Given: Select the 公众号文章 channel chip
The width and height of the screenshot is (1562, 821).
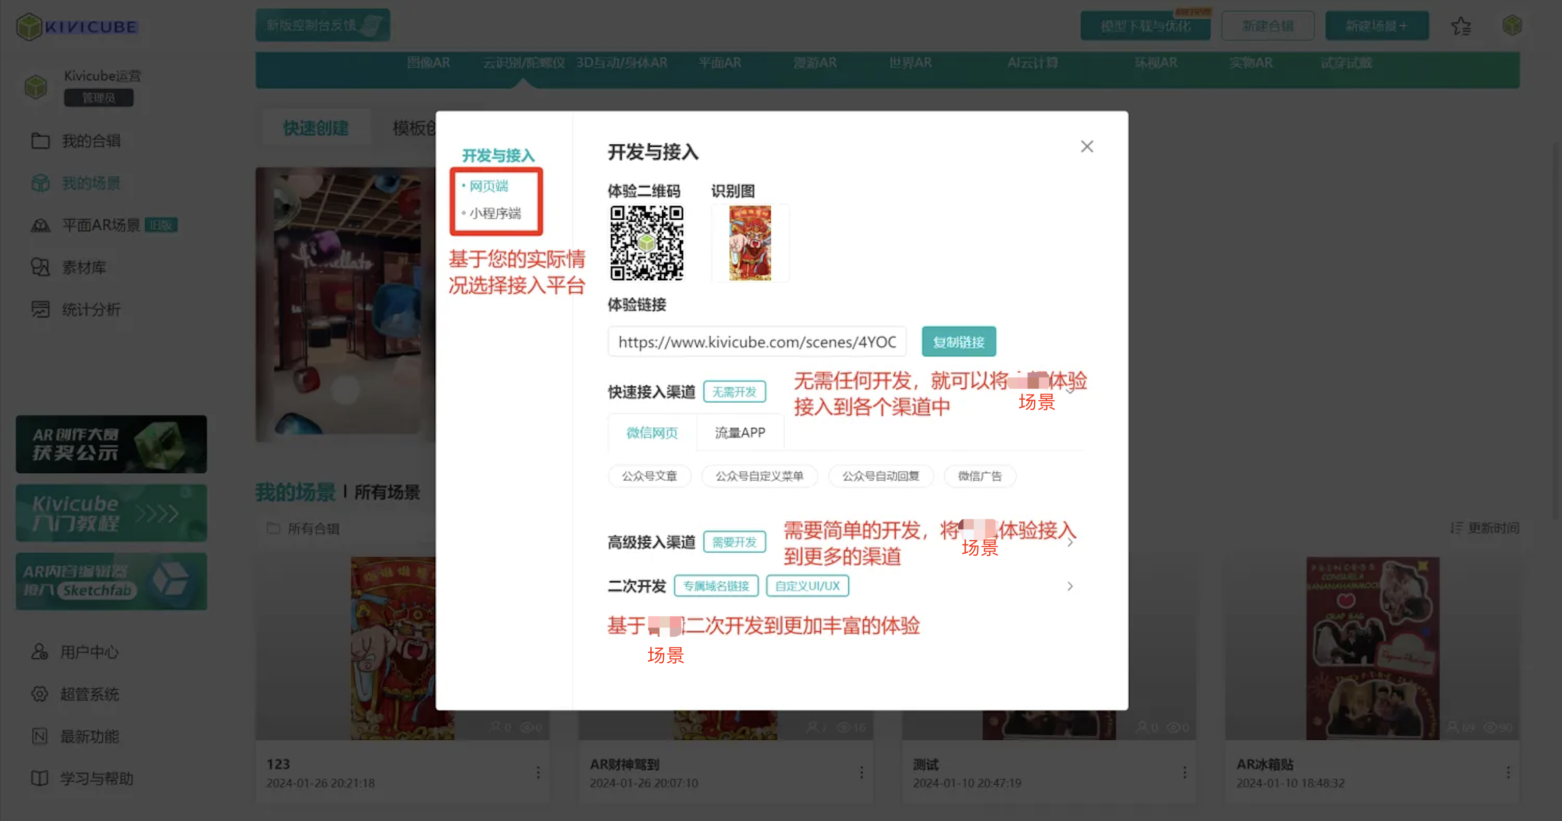Looking at the screenshot, I should (649, 476).
